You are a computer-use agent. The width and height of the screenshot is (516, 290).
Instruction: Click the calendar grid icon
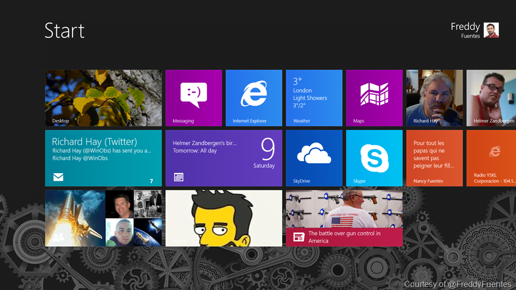tap(178, 177)
